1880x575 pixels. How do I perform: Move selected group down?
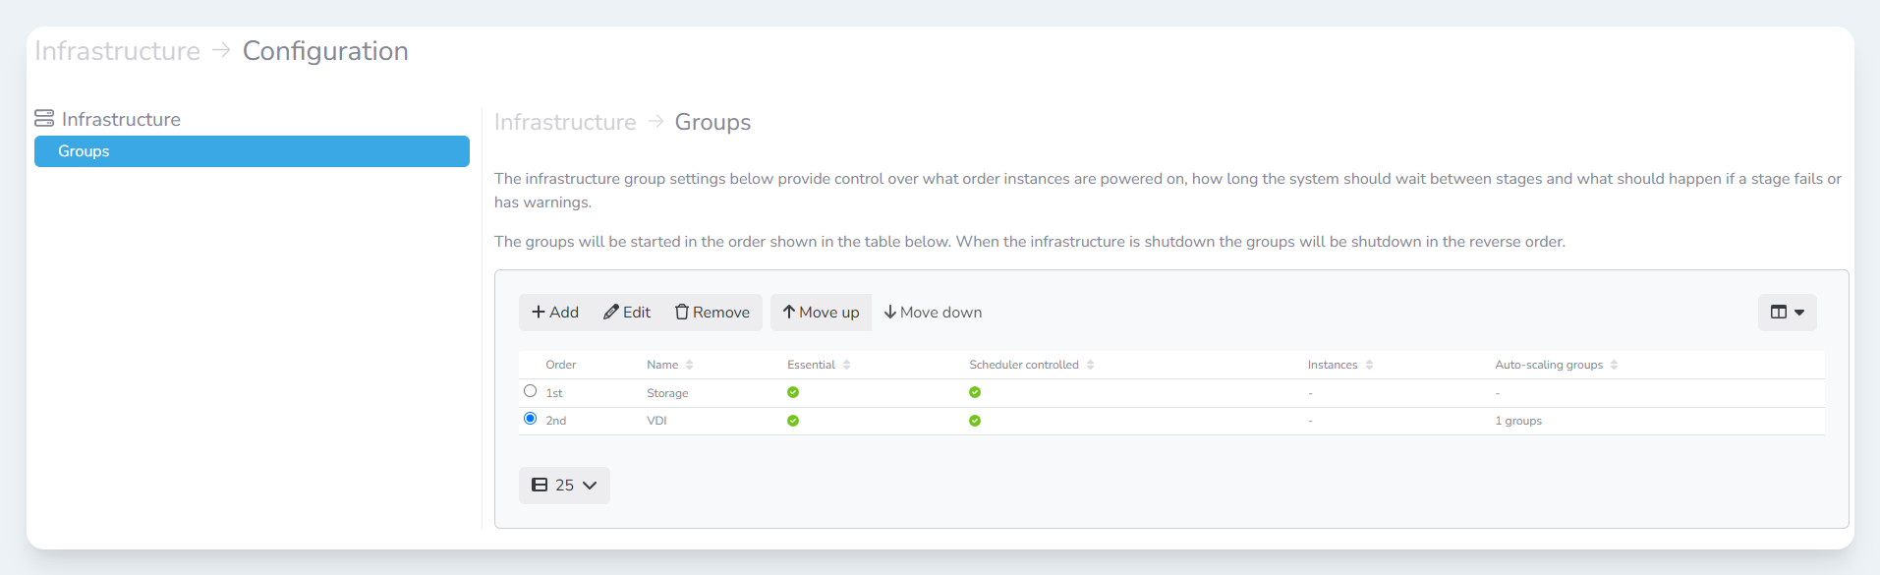tap(933, 313)
